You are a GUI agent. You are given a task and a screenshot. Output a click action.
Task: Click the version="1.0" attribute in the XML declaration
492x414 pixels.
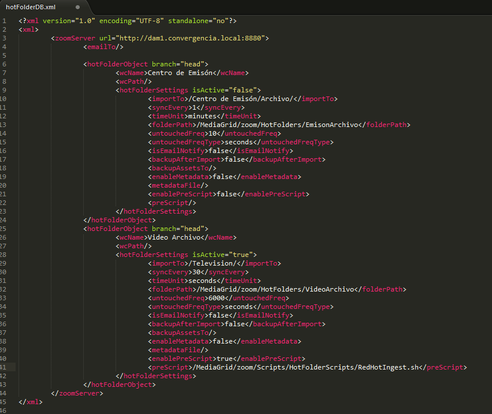[69, 21]
